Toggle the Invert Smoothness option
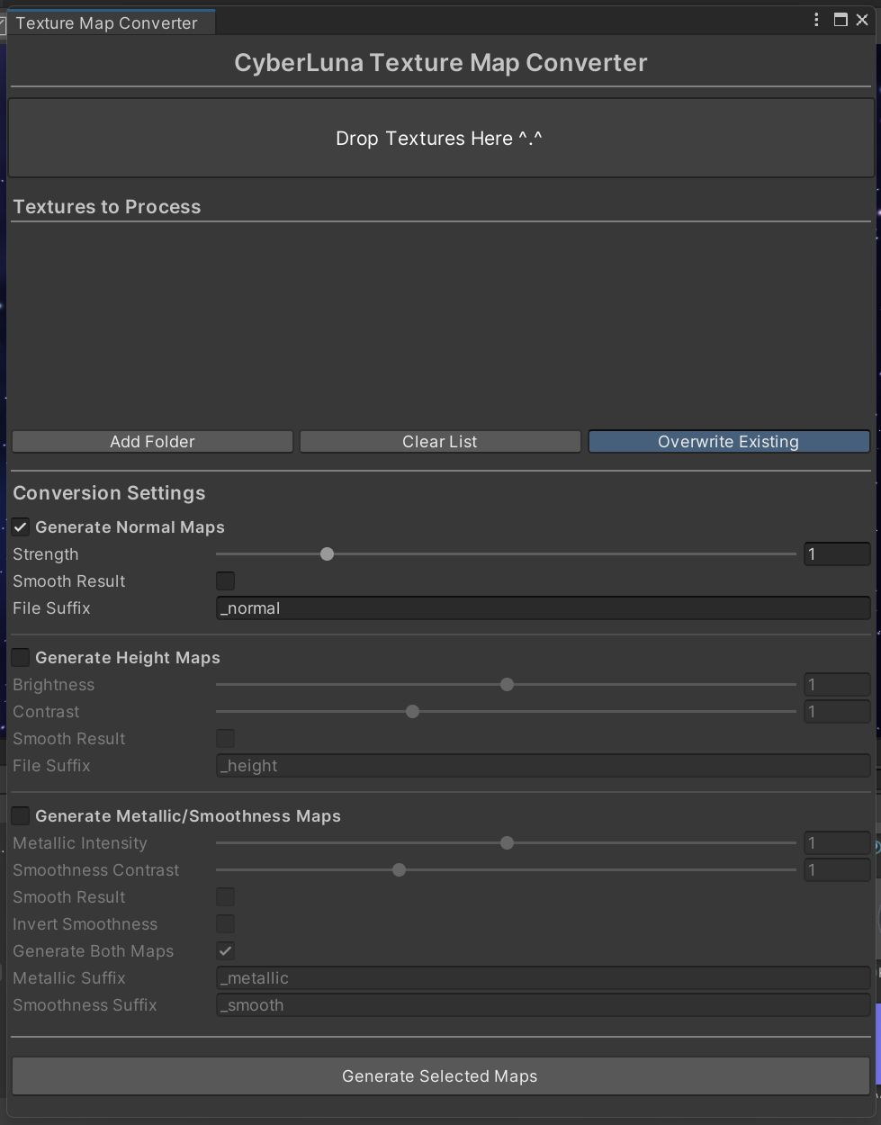881x1125 pixels. point(225,923)
